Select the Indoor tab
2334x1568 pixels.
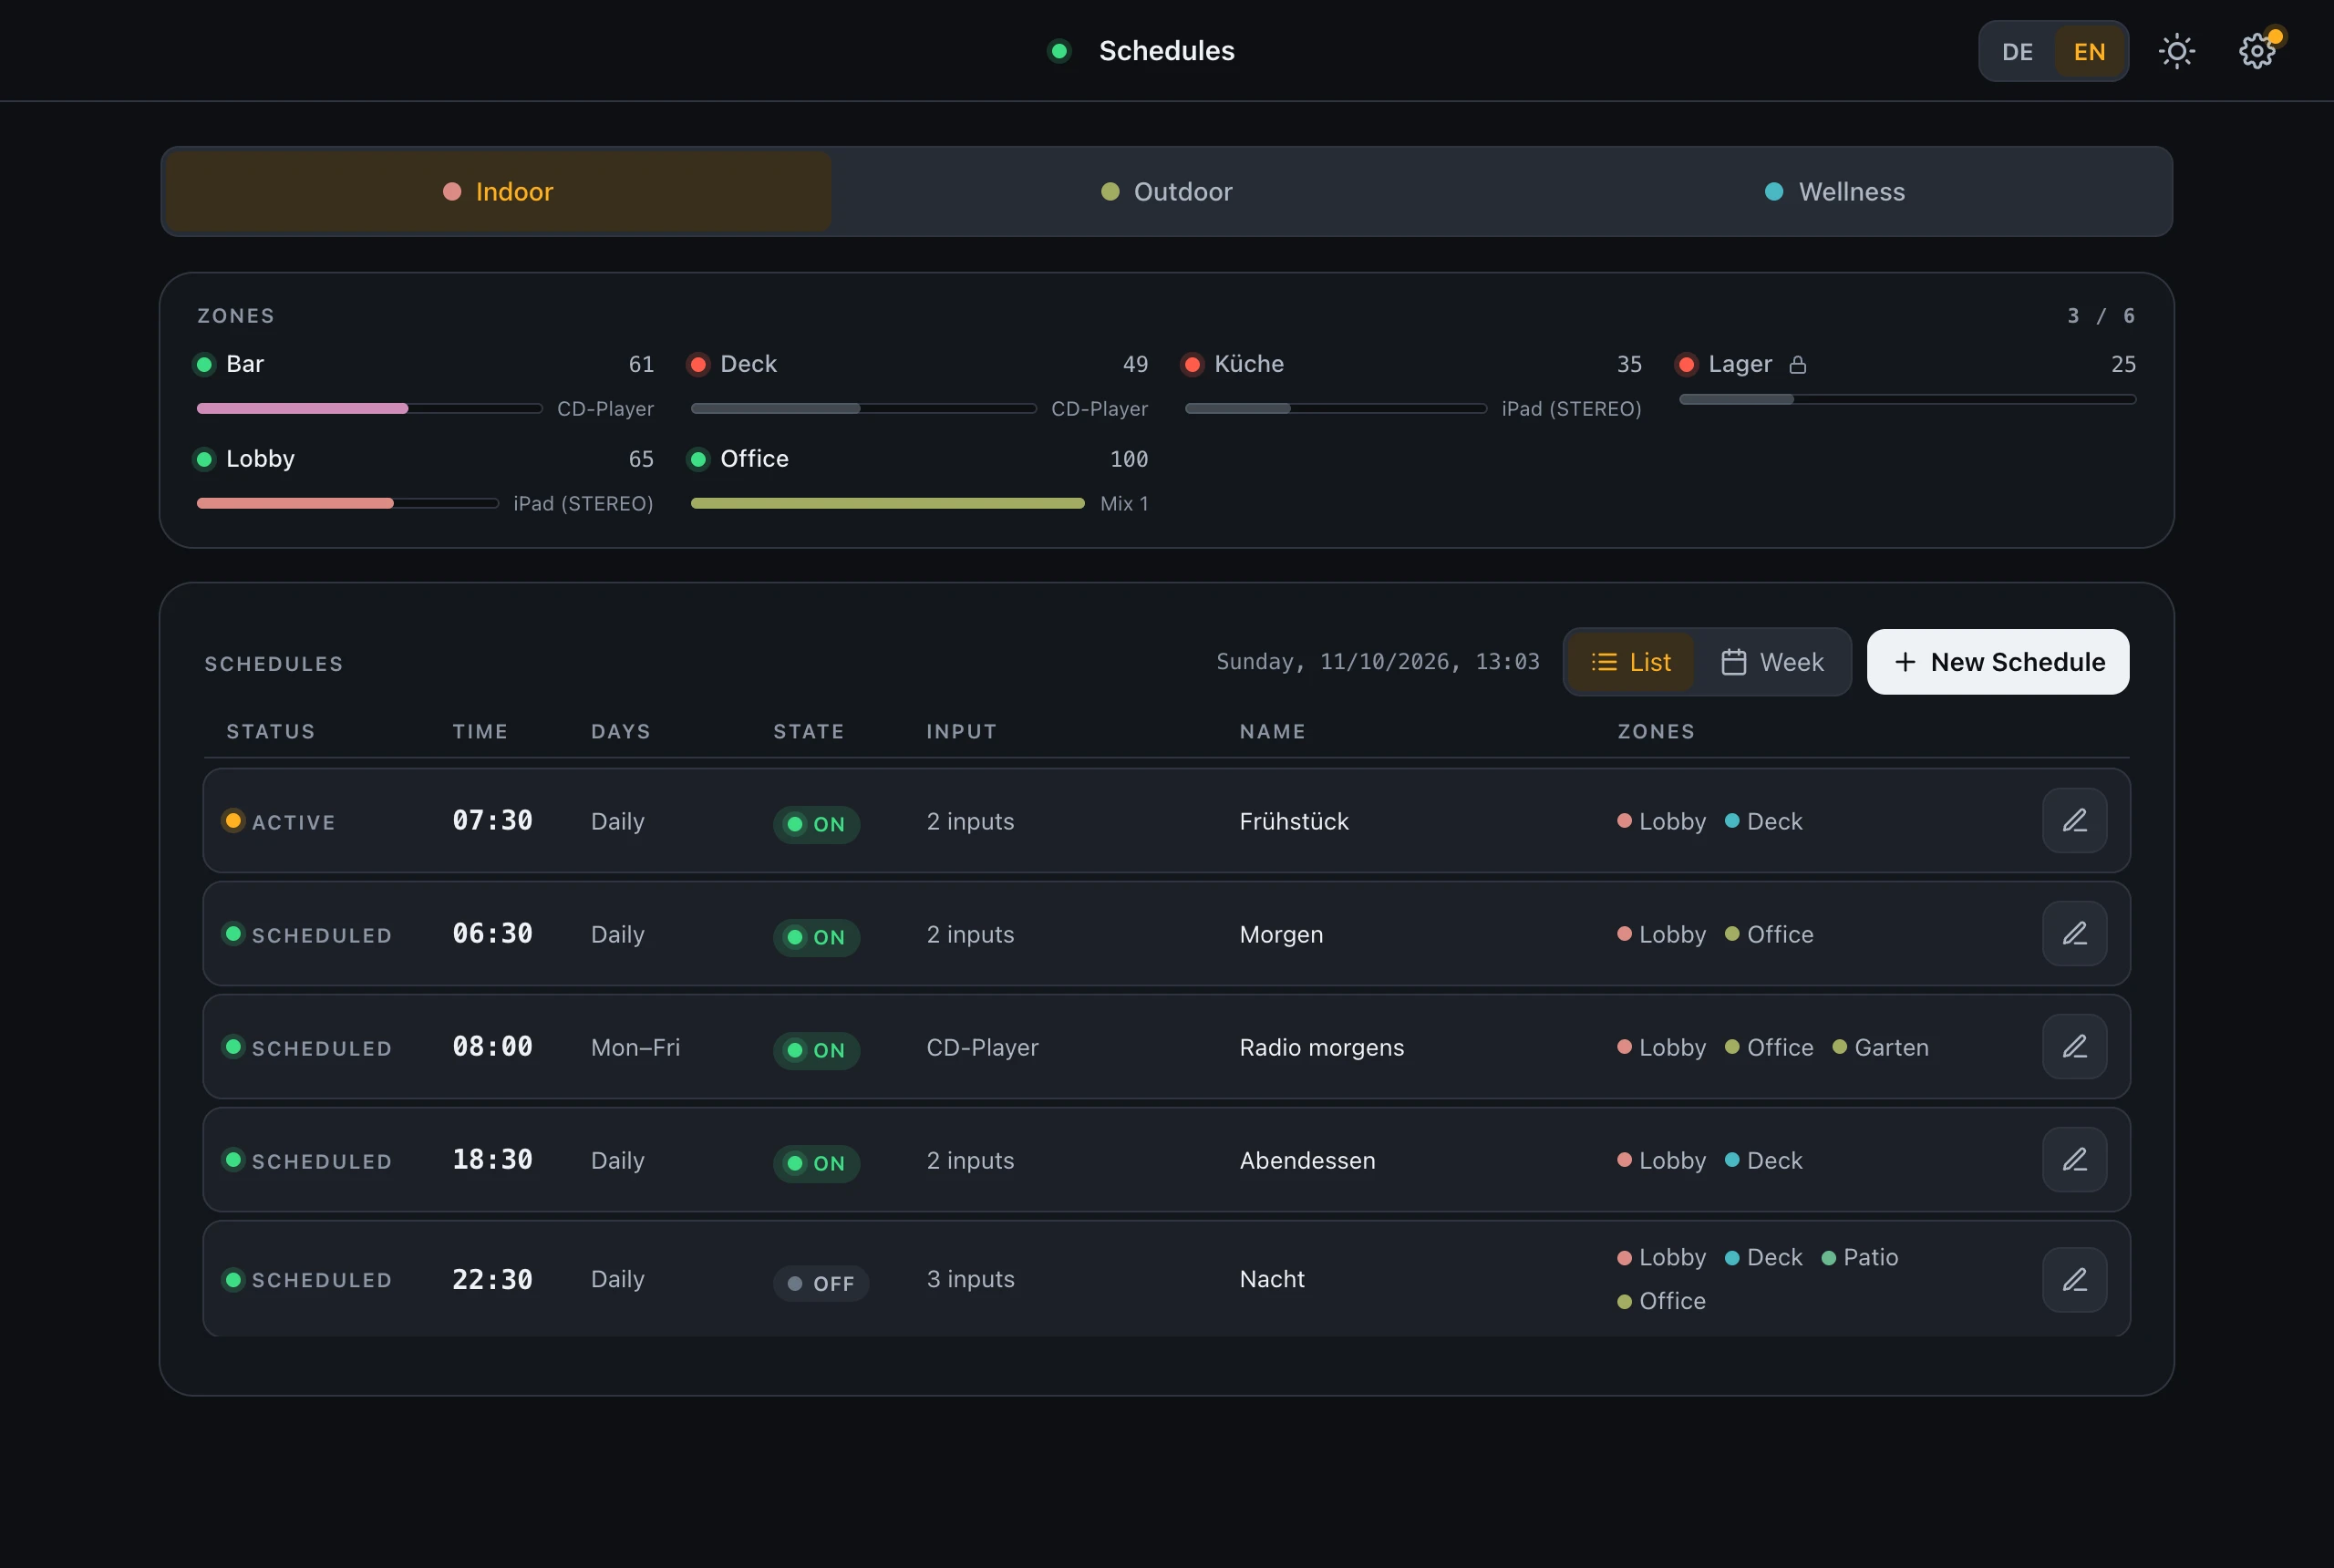click(x=498, y=192)
